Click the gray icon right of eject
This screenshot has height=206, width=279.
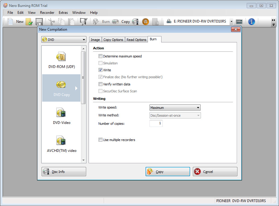coord(155,22)
